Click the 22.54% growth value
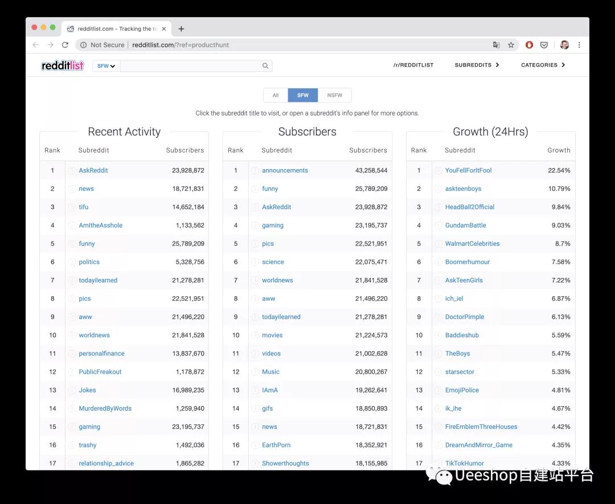 point(559,170)
